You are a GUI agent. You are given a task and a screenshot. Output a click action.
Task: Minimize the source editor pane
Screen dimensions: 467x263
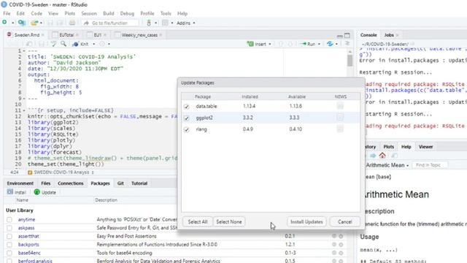click(x=339, y=36)
